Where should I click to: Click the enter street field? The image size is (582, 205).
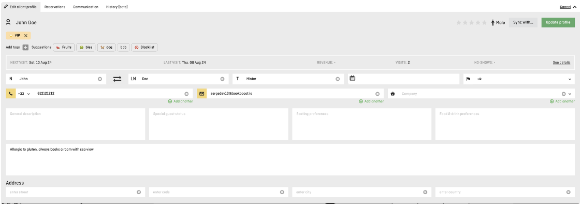(x=76, y=192)
